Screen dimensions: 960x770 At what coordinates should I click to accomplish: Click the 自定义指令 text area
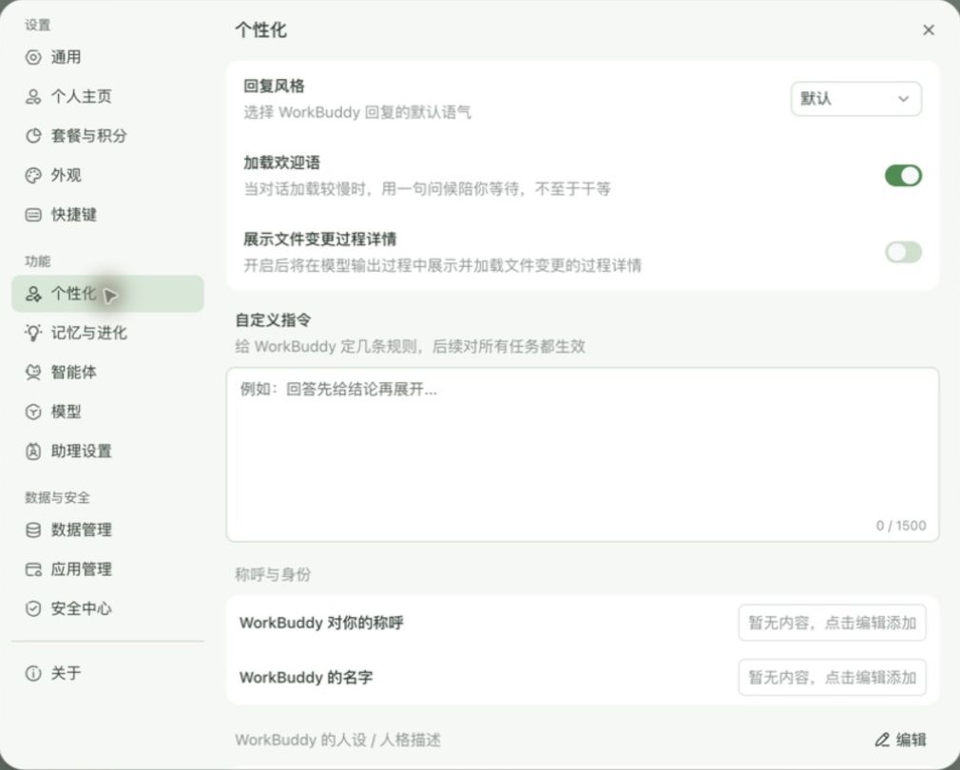(583, 454)
